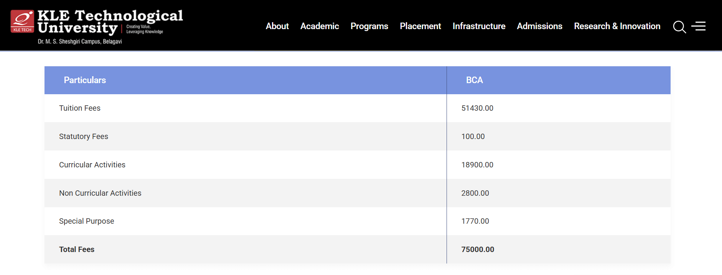This screenshot has width=722, height=275.
Task: Go to the Placement menu
Action: click(x=420, y=26)
